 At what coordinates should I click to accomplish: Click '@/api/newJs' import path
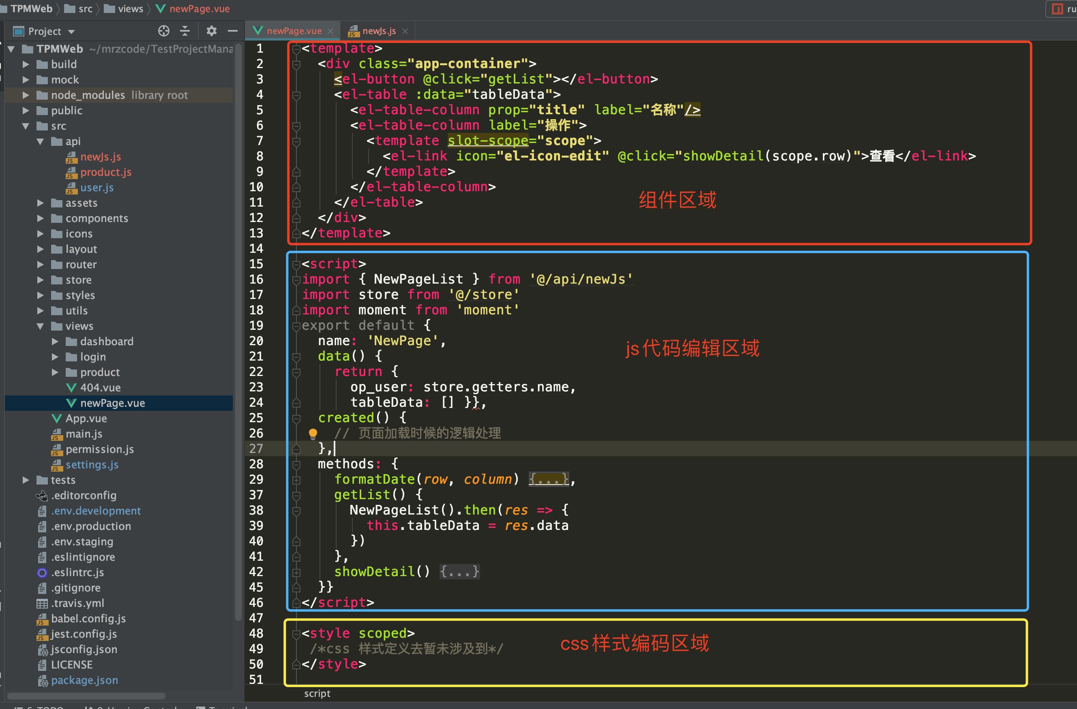point(581,279)
